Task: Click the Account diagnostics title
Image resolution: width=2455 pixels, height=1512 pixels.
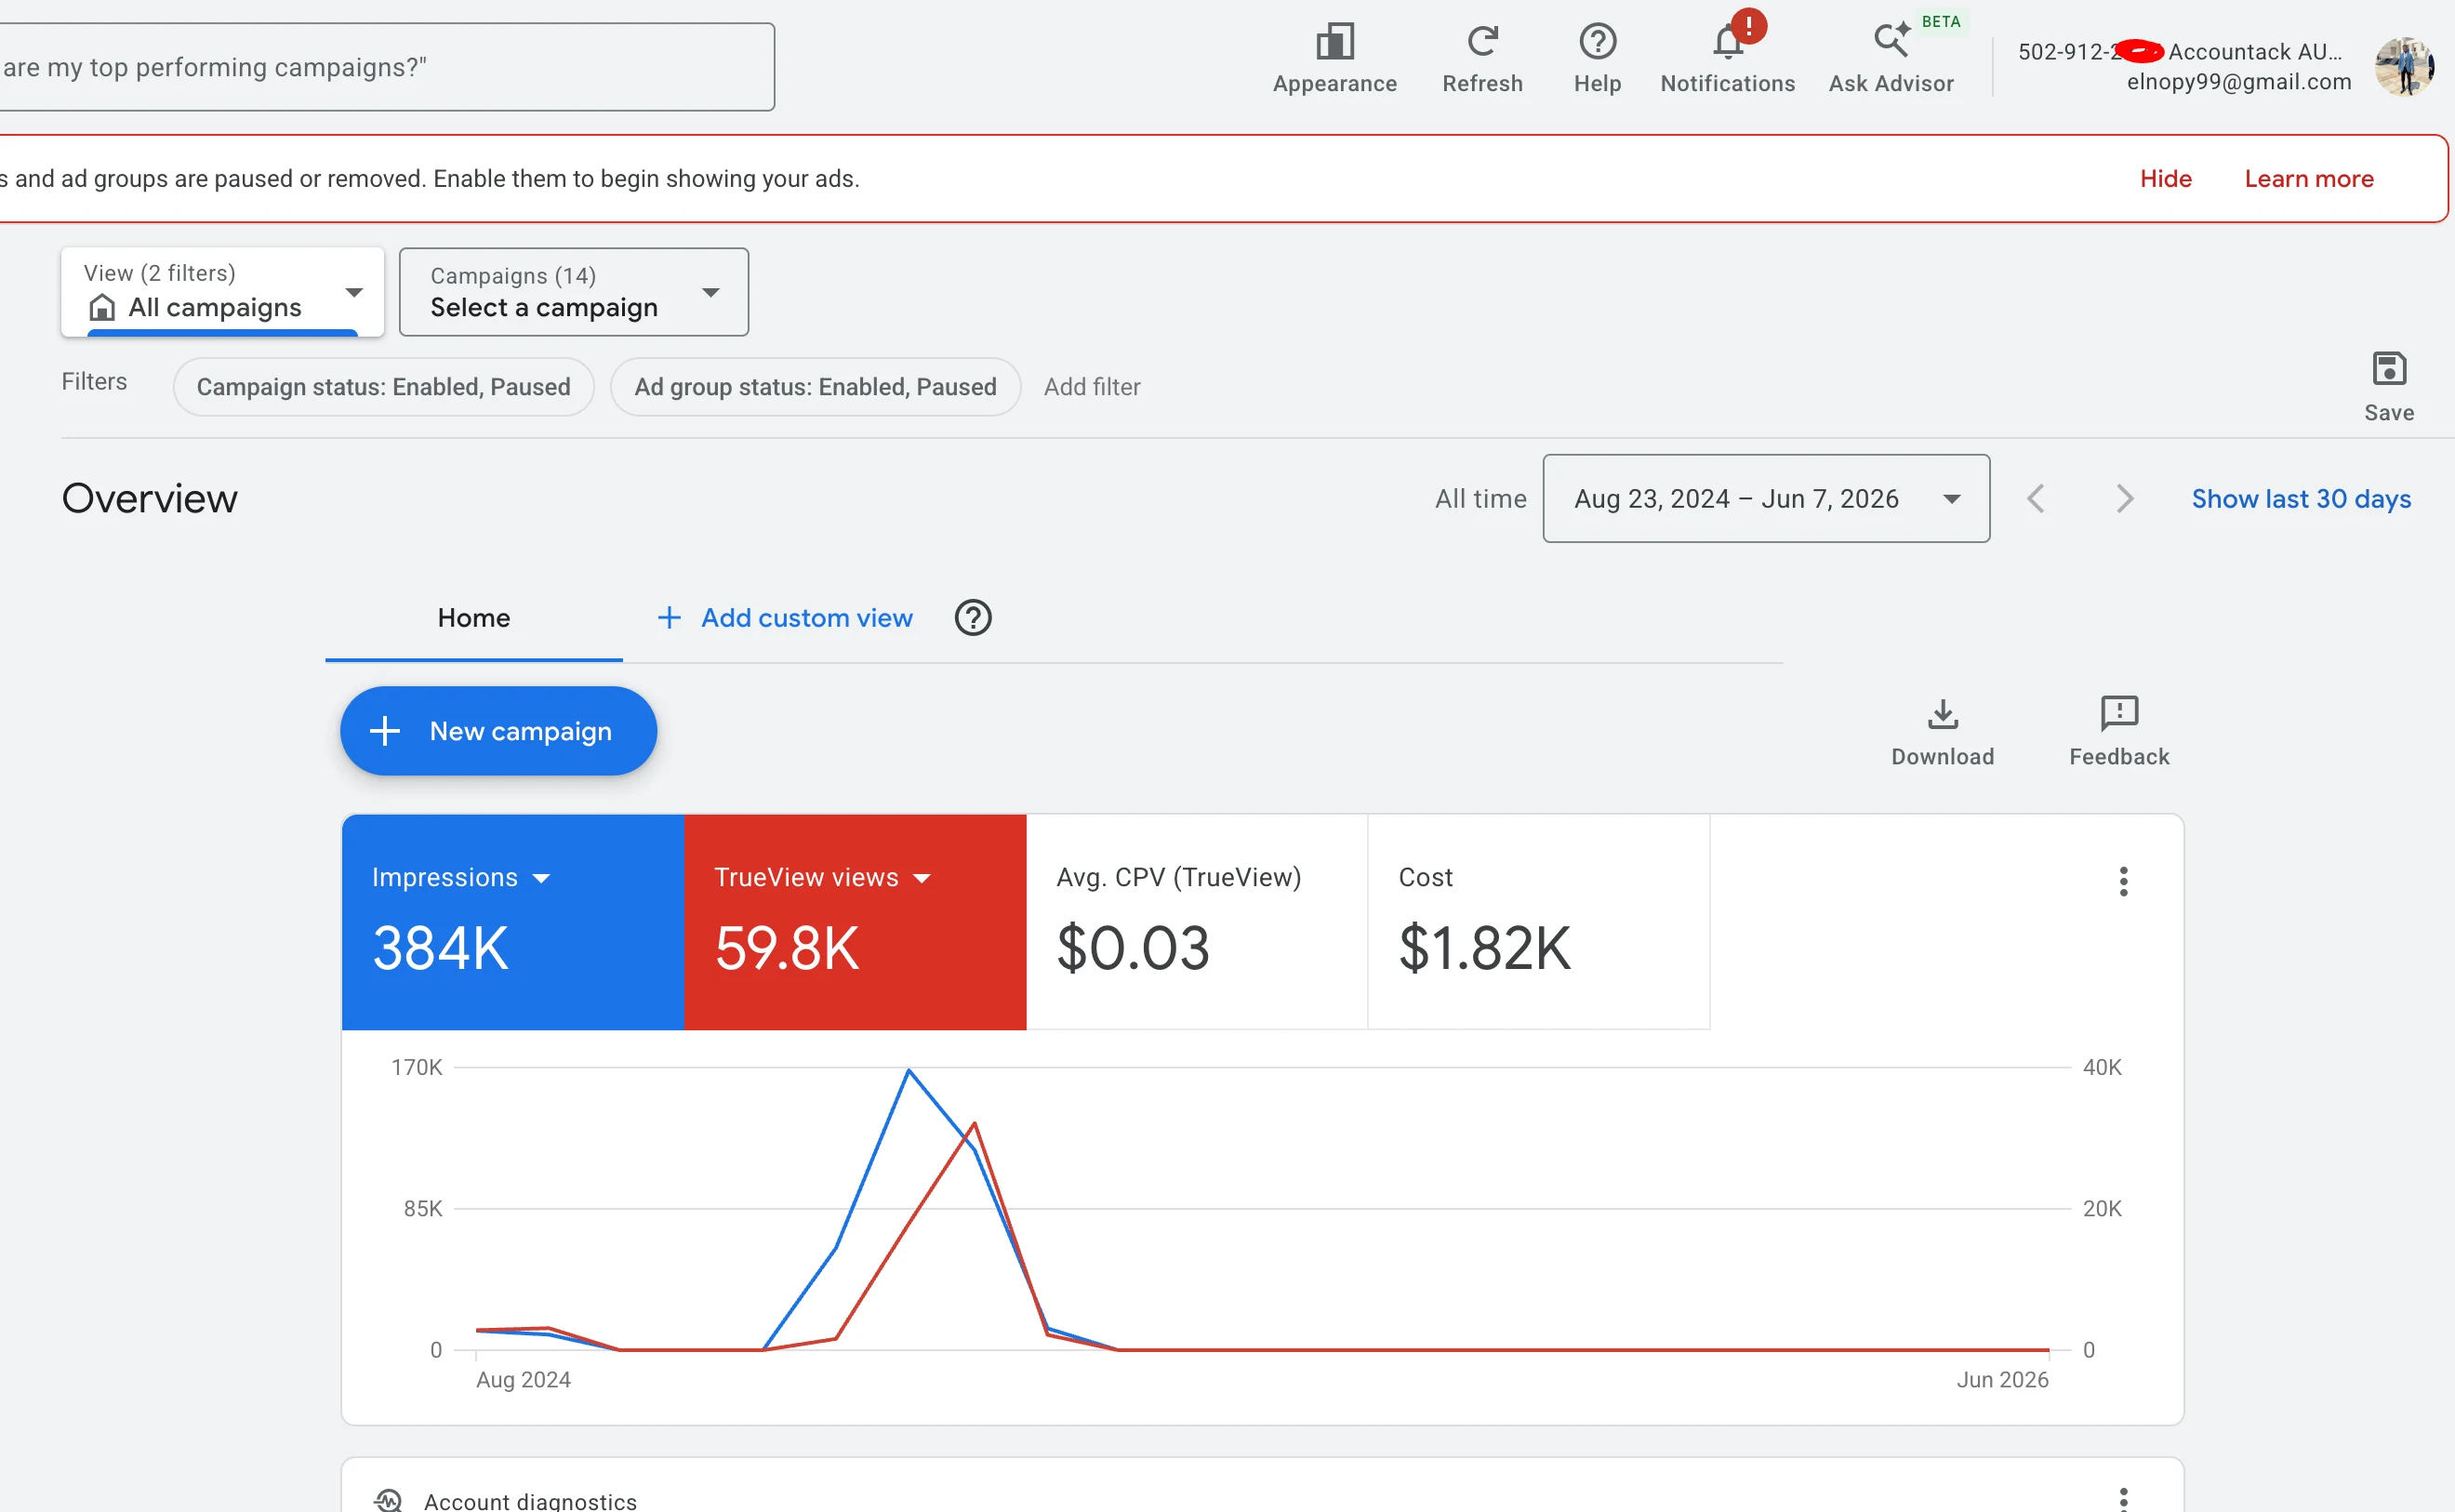Action: (x=530, y=1500)
